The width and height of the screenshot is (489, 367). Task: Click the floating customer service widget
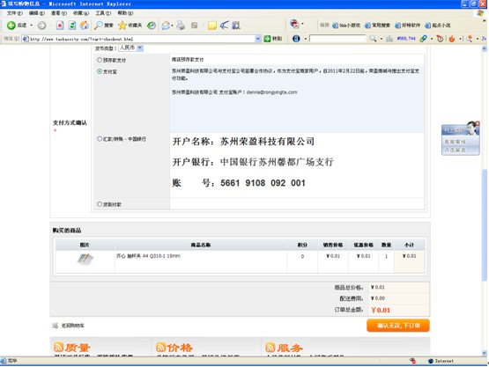pos(460,139)
